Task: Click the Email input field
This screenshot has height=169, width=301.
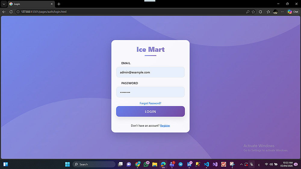Action: (150, 72)
